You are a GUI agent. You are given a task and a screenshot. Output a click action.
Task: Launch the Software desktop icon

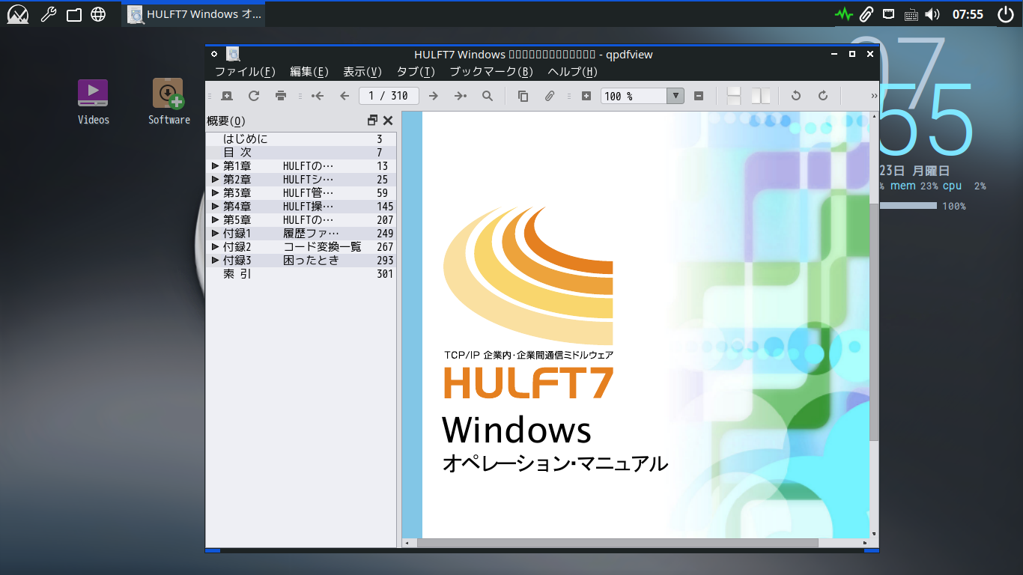pyautogui.click(x=169, y=102)
